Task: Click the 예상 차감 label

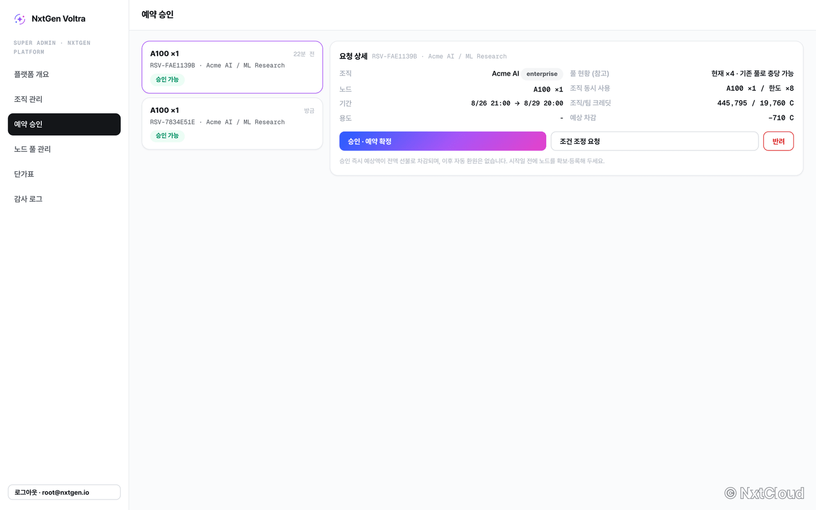Action: pyautogui.click(x=583, y=118)
